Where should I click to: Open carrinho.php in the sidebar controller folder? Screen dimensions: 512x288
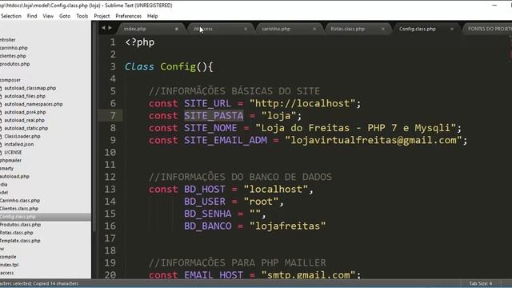pyautogui.click(x=14, y=48)
